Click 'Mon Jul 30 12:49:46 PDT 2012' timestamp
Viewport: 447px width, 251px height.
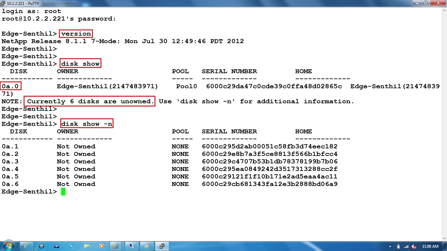point(184,41)
